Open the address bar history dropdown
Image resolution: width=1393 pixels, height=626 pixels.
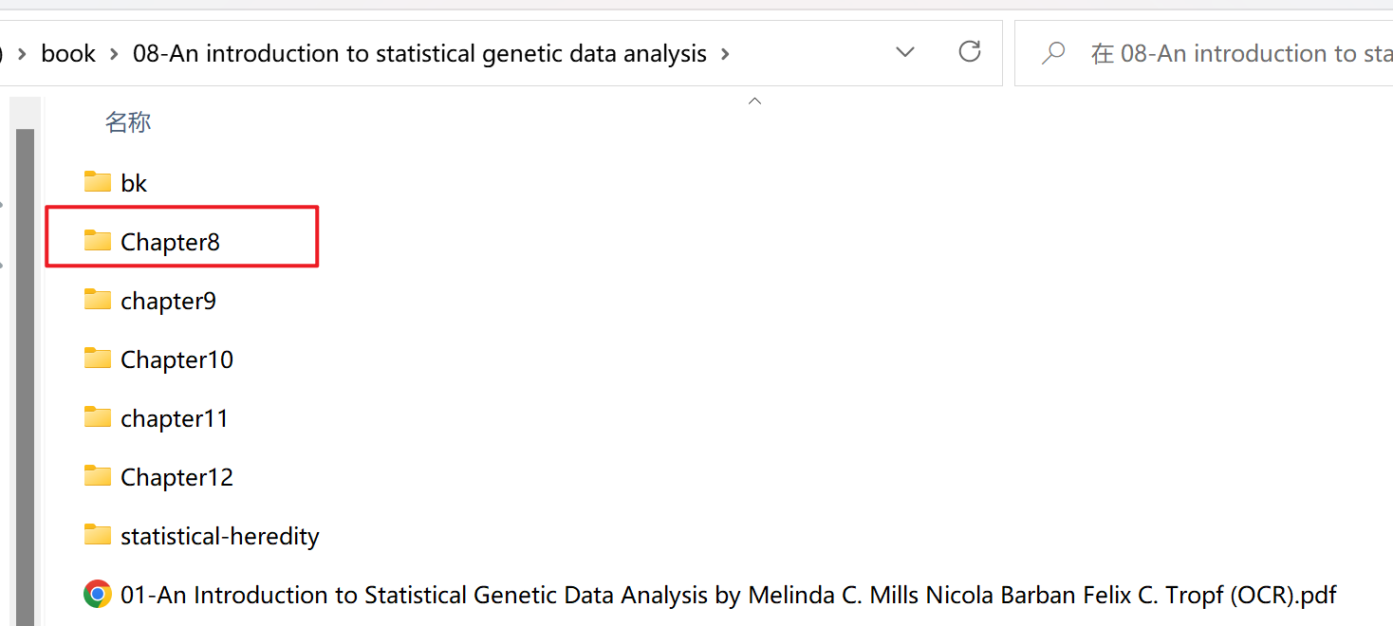point(905,52)
